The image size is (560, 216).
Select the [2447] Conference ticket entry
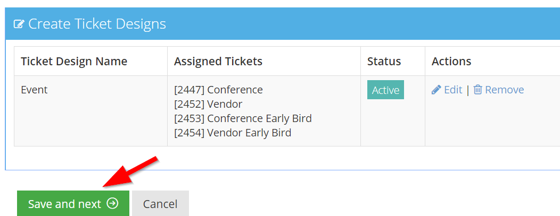218,90
